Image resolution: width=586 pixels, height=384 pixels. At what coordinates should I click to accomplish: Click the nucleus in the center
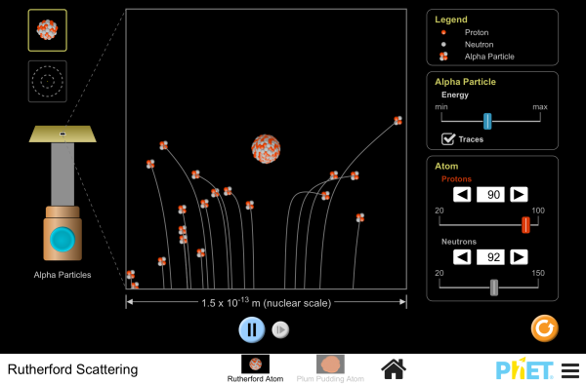[x=266, y=149]
